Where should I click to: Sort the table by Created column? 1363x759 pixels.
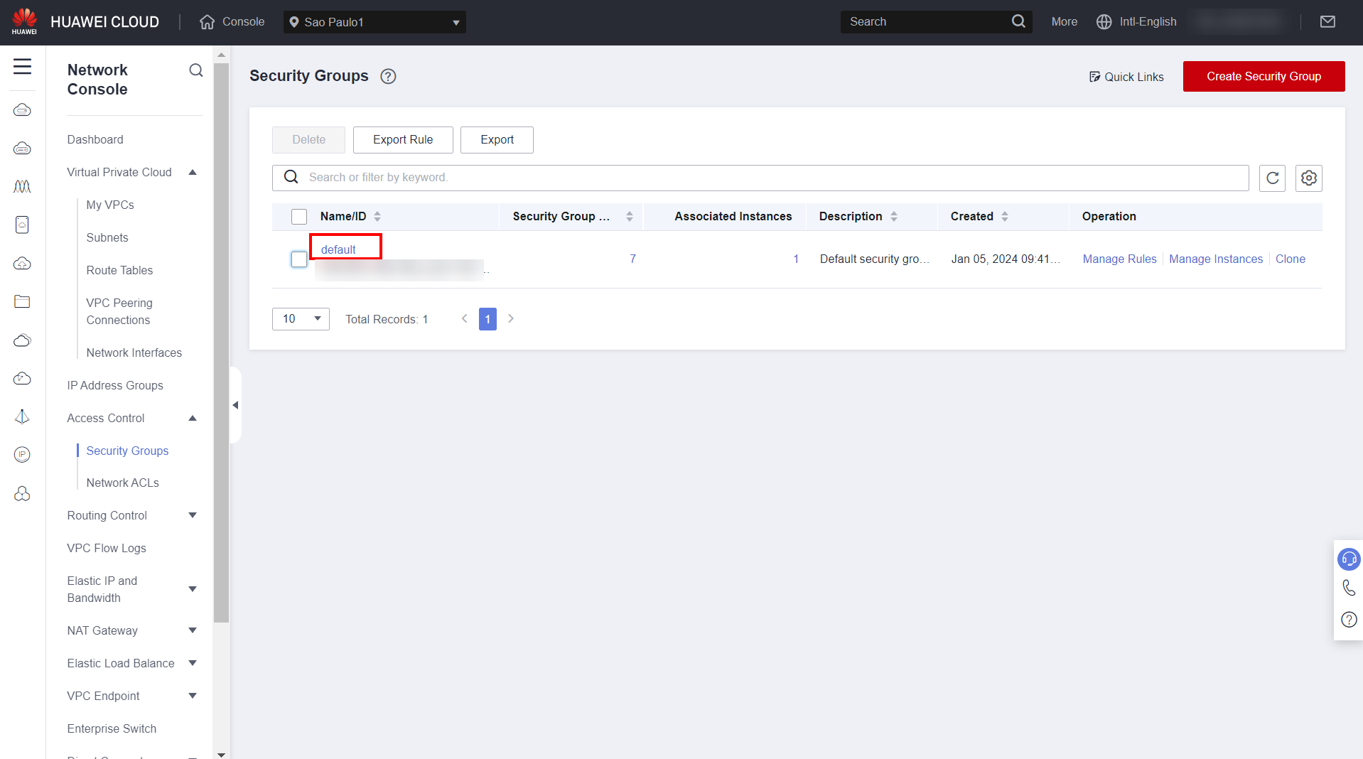pyautogui.click(x=1004, y=217)
